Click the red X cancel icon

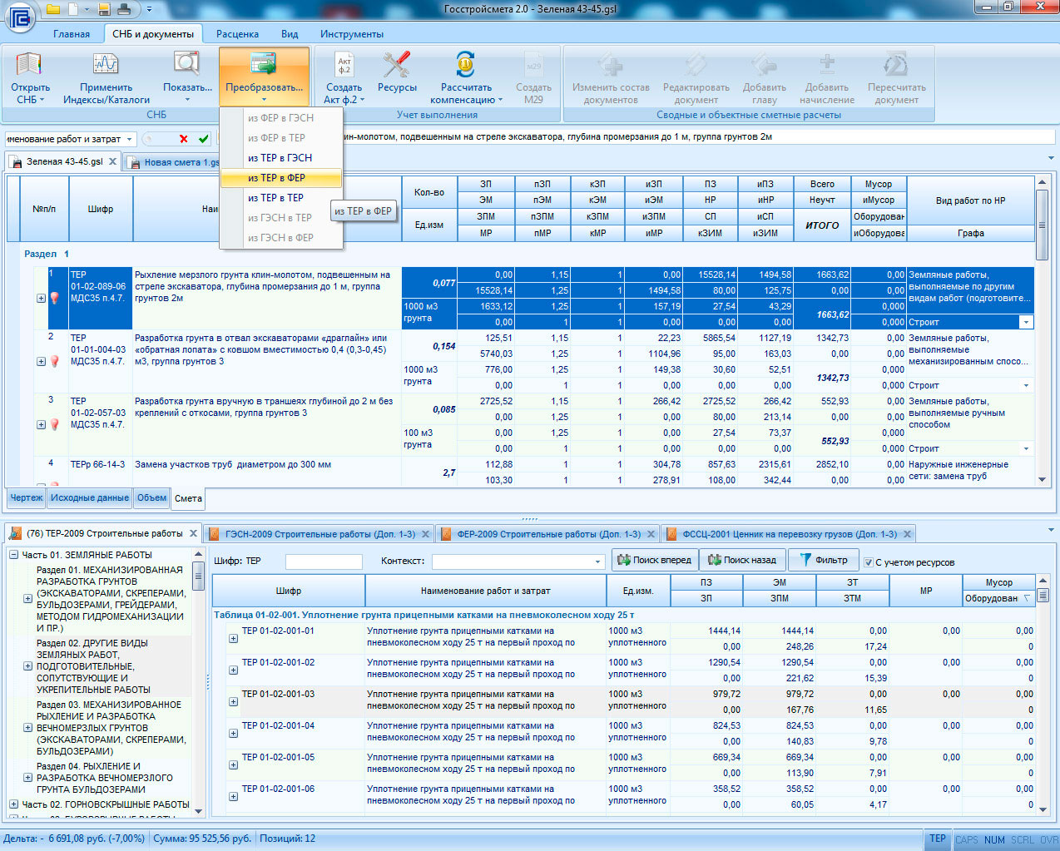coord(184,139)
